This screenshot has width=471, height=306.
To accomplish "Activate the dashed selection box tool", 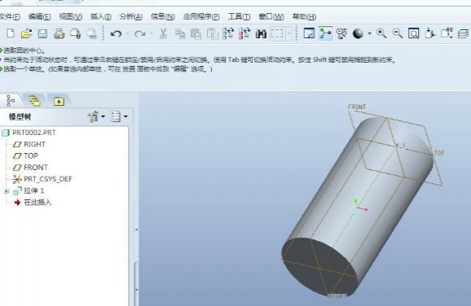I will (x=277, y=33).
